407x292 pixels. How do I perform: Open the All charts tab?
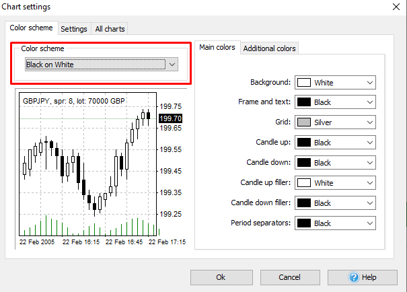(110, 29)
